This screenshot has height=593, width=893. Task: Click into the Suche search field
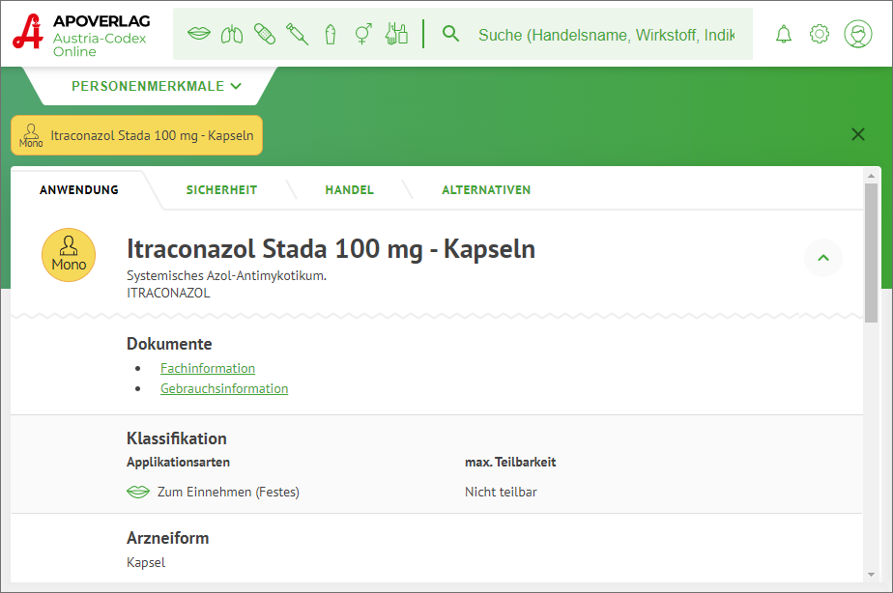point(606,35)
